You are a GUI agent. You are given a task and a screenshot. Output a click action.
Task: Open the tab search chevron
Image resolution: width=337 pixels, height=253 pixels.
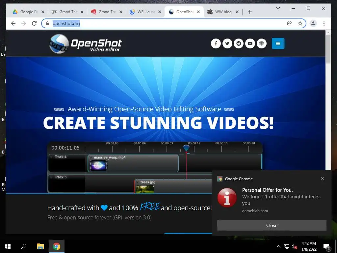(278, 8)
